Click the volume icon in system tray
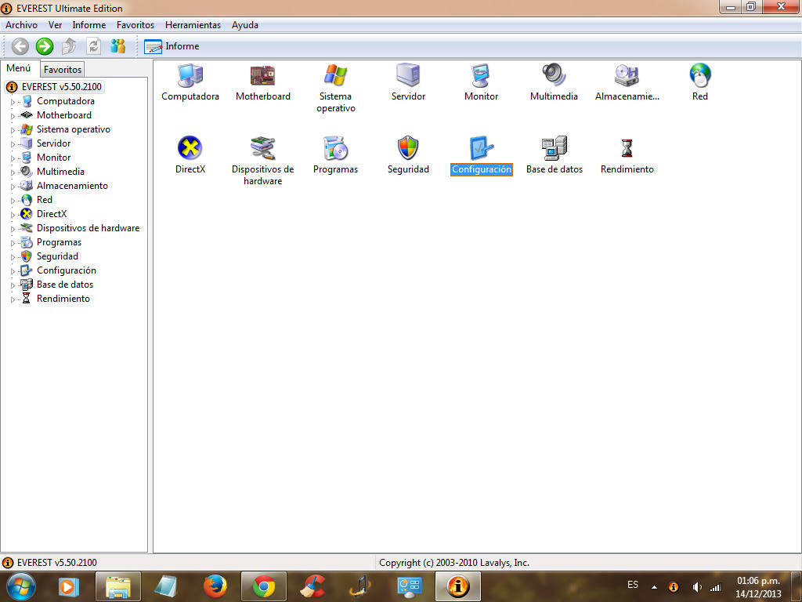Screen dimensions: 802x602 click(x=696, y=587)
